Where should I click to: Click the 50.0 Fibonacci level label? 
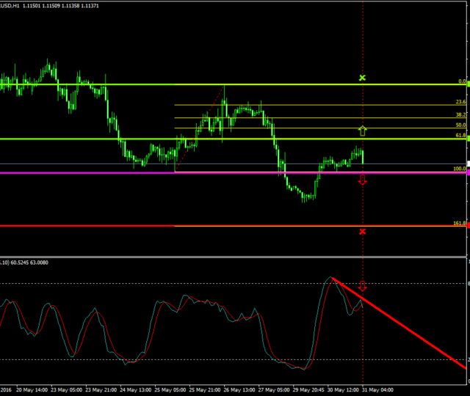coord(460,125)
